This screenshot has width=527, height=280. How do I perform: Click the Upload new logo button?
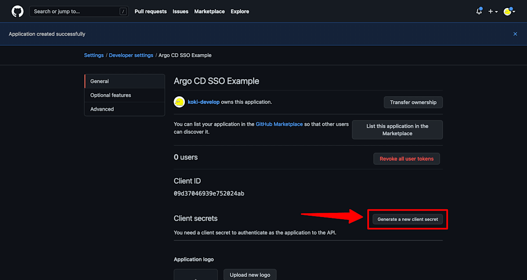250,275
